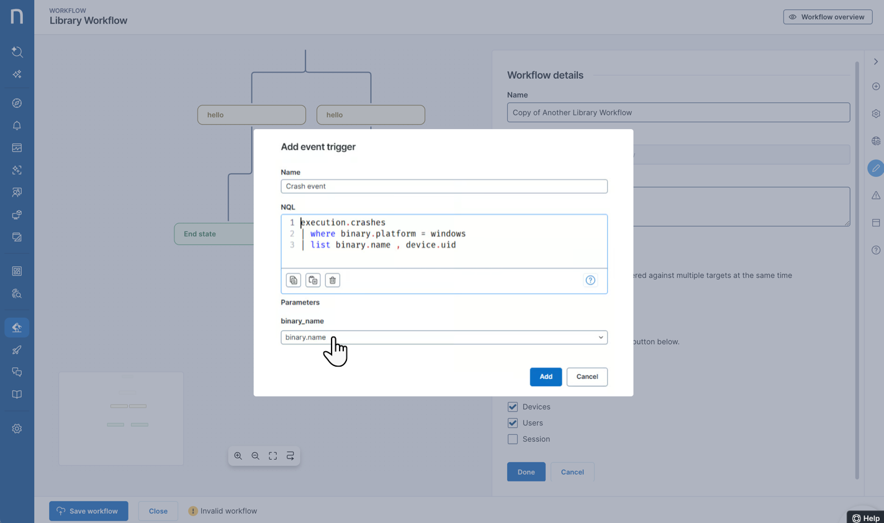Image resolution: width=884 pixels, height=523 pixels.
Task: Toggle the Devices checkbox
Action: (513, 407)
